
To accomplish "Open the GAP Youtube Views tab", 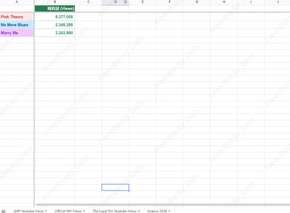I will pyautogui.click(x=29, y=211).
